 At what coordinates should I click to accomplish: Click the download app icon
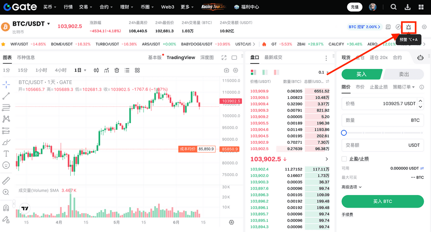click(407, 7)
